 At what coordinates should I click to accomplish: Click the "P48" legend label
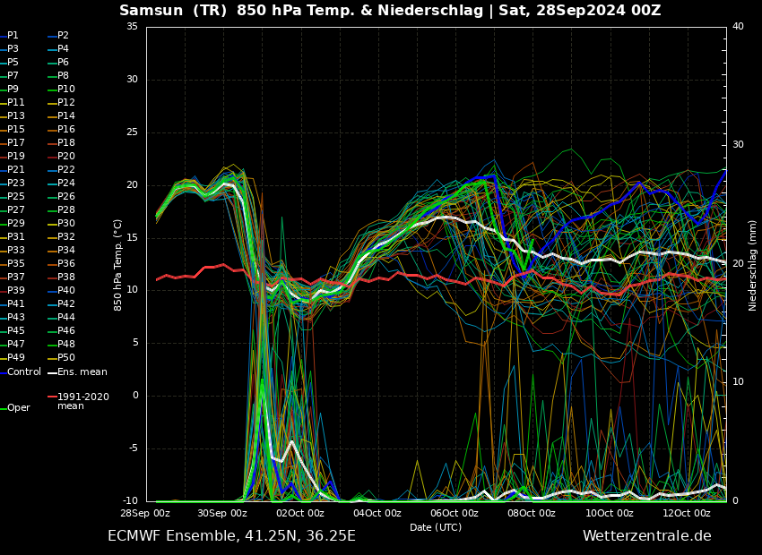(66, 344)
